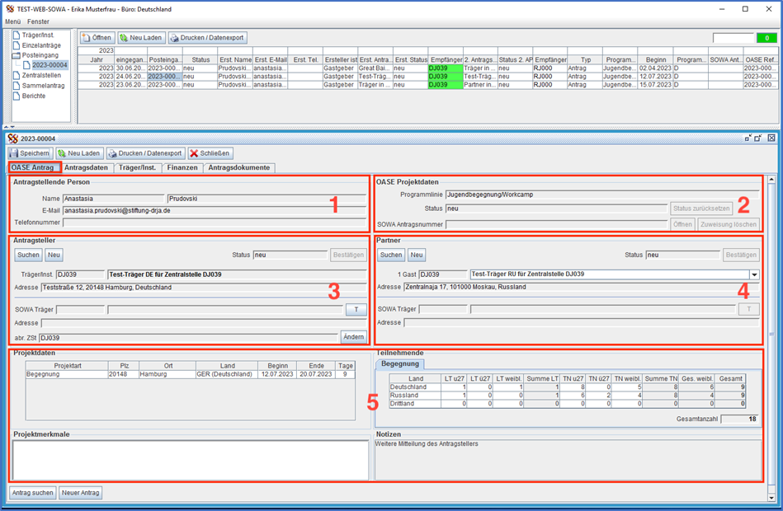Maximize the 2023-00004 internal window

pyautogui.click(x=758, y=138)
